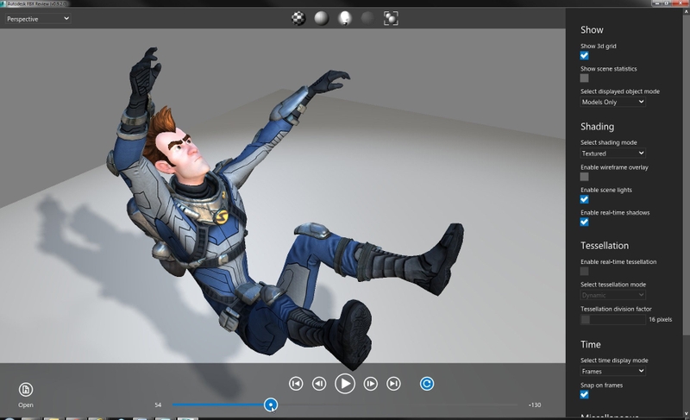Open the Models Only object mode dropdown
The height and width of the screenshot is (420, 690).
(x=613, y=102)
